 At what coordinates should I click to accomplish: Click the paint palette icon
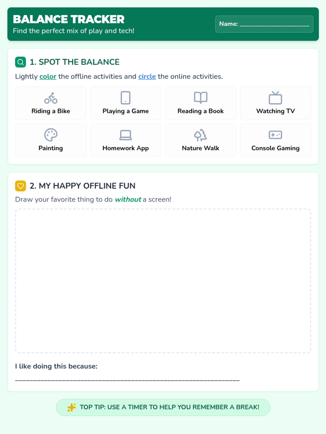pyautogui.click(x=51, y=135)
